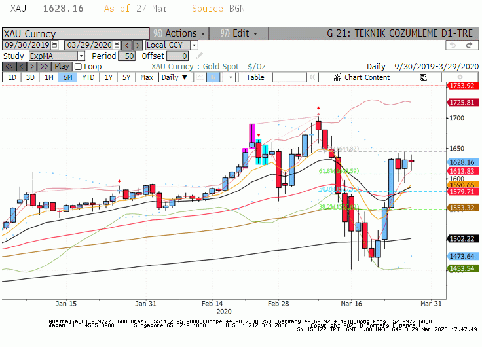Select the 6M time range

(67, 77)
